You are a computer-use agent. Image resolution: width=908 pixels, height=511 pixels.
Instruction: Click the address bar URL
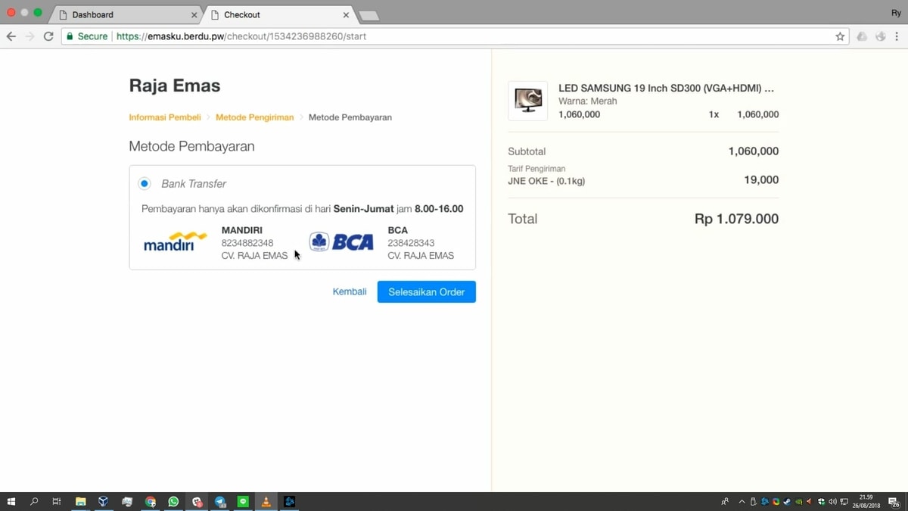241,36
